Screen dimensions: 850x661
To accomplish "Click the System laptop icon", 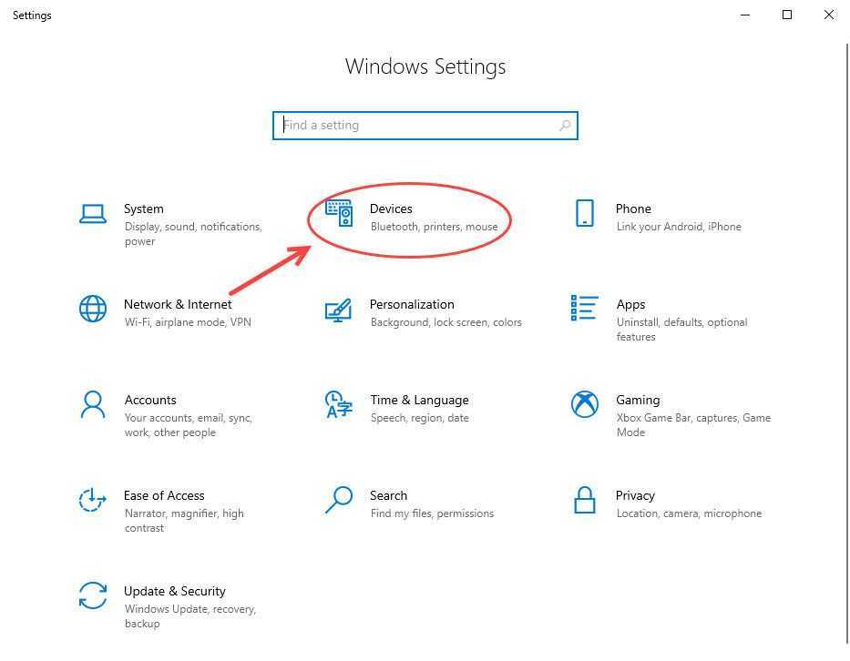I will tap(93, 213).
